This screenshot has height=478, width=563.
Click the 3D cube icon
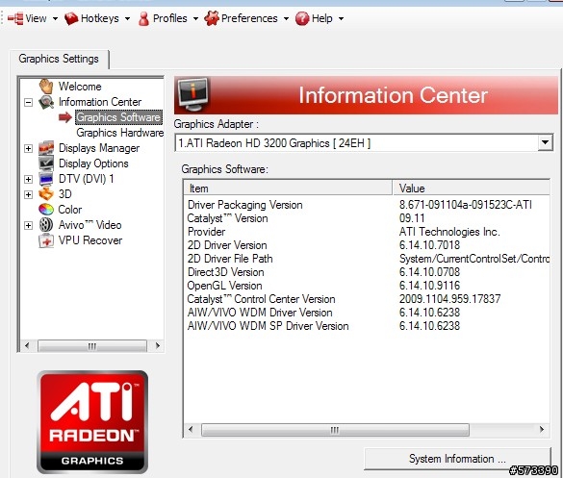[x=46, y=193]
